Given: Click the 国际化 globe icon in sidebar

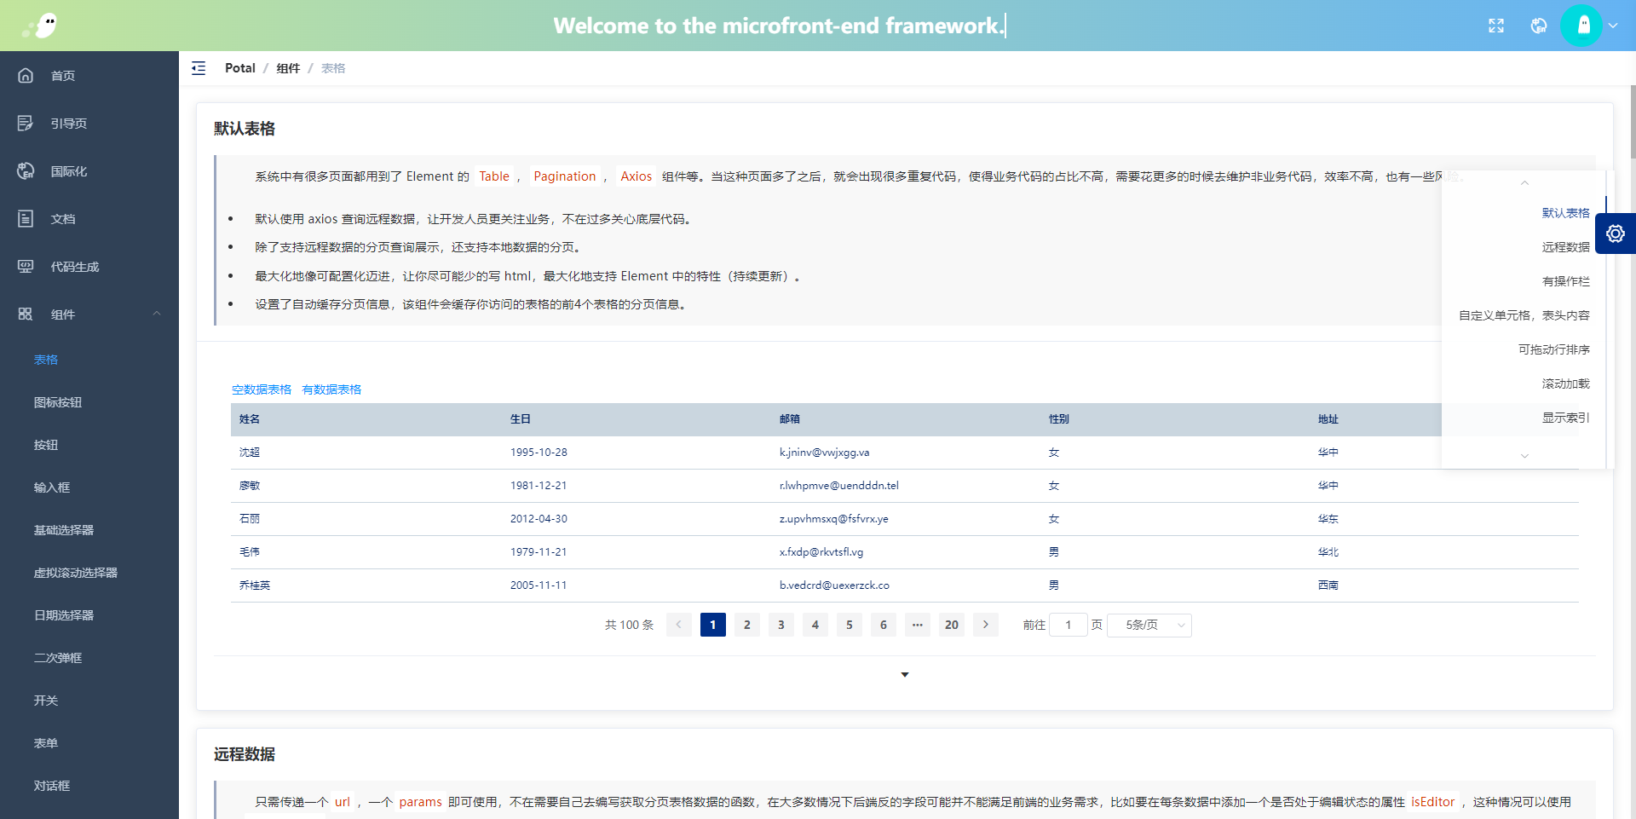Looking at the screenshot, I should [x=26, y=171].
